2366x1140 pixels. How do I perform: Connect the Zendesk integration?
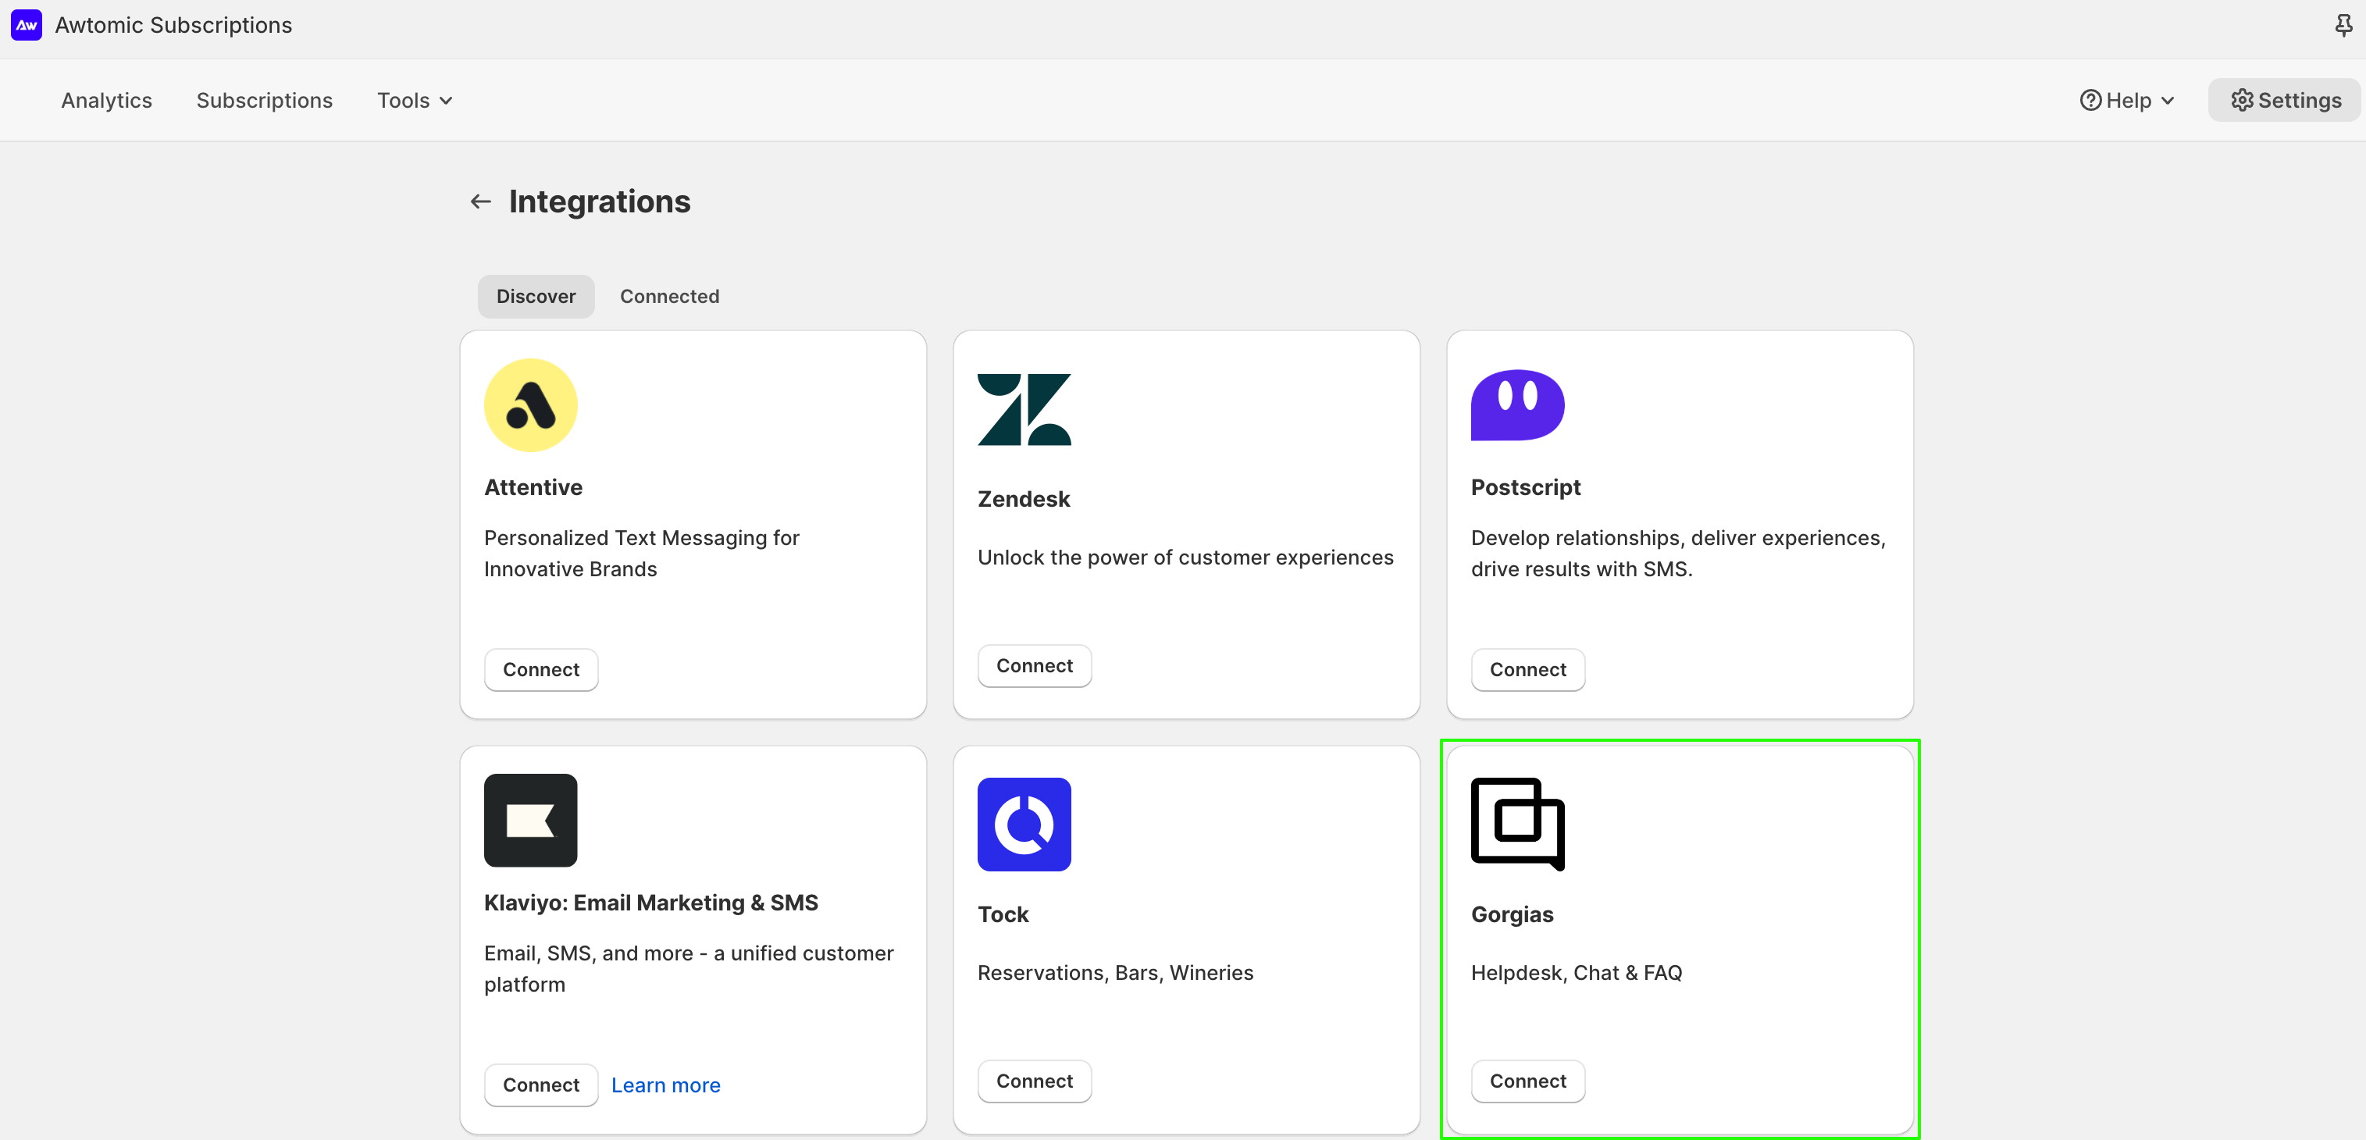coord(1034,666)
